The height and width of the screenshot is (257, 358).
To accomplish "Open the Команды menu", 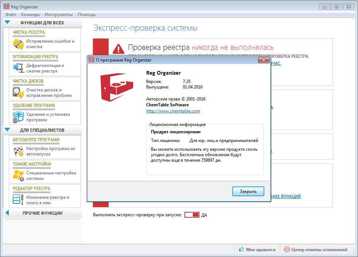I will [x=30, y=15].
